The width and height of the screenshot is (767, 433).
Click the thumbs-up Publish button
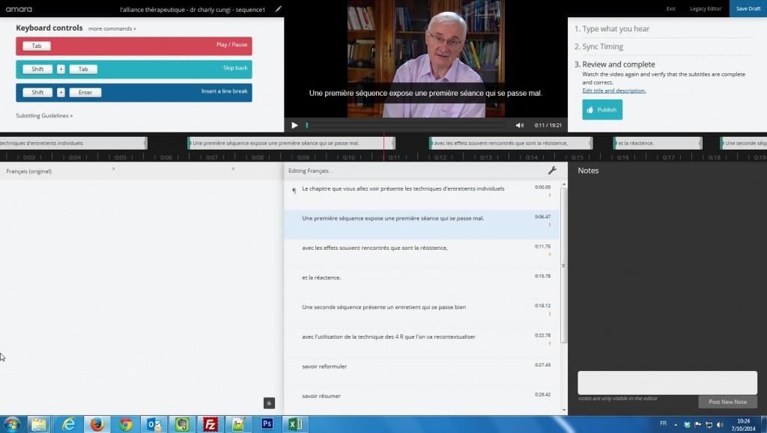[602, 110]
